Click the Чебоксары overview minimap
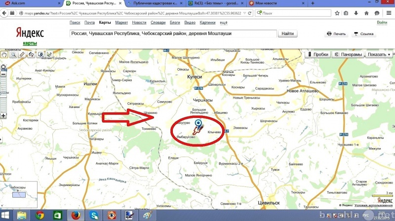The image size is (395, 221). tap(19, 194)
